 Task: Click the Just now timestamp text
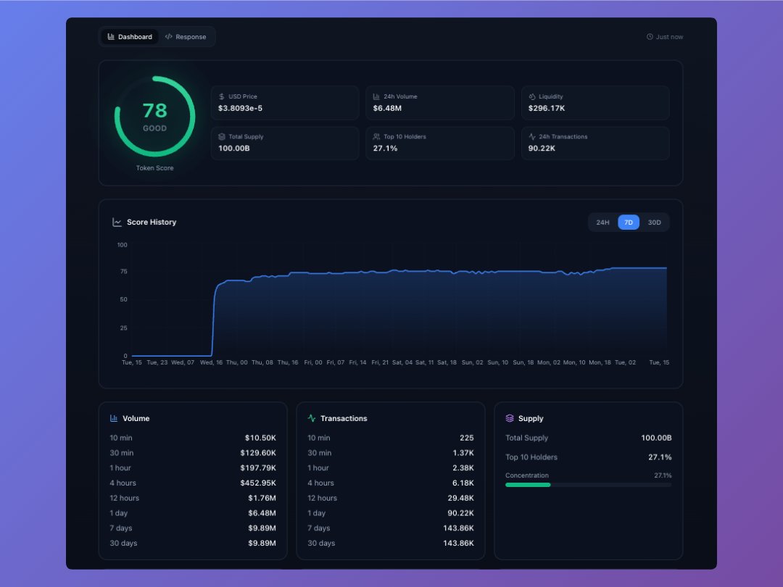coord(669,37)
